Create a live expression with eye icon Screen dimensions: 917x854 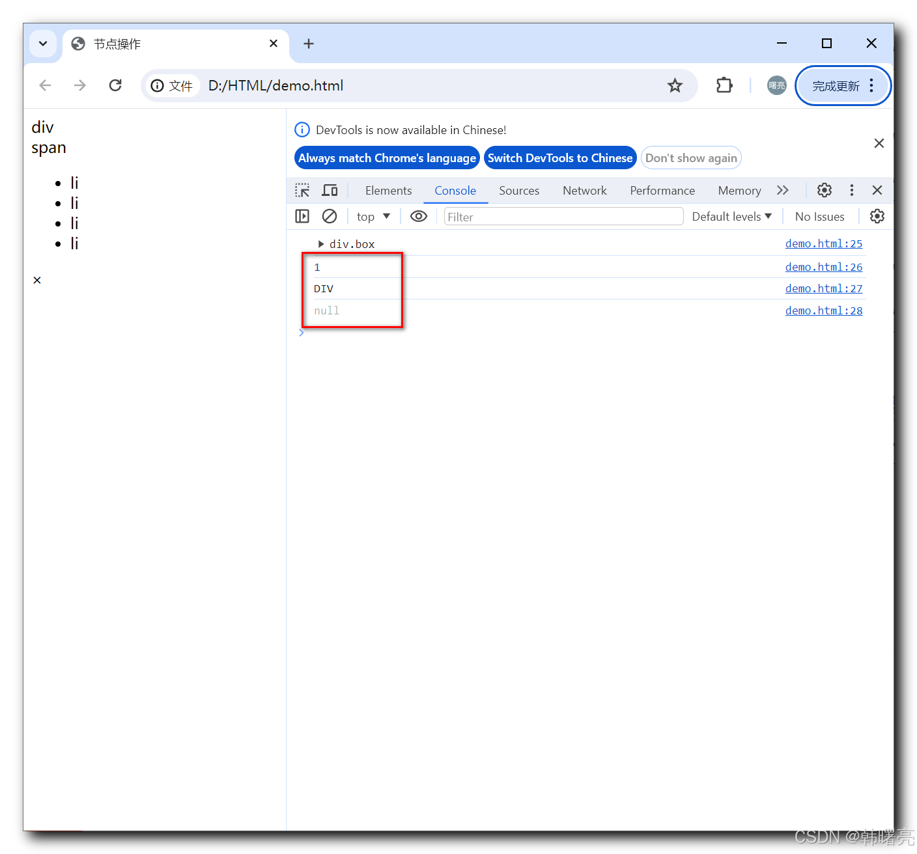pyautogui.click(x=419, y=216)
